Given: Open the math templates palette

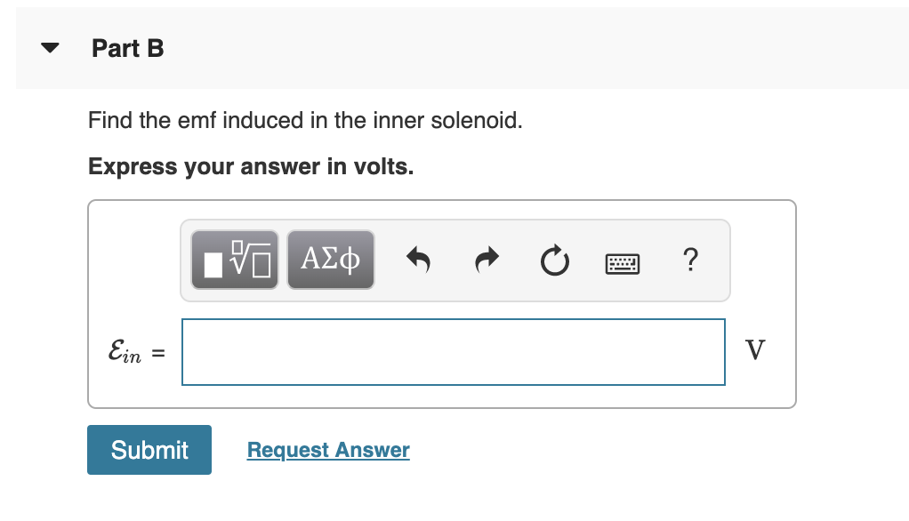Looking at the screenshot, I should tap(235, 260).
